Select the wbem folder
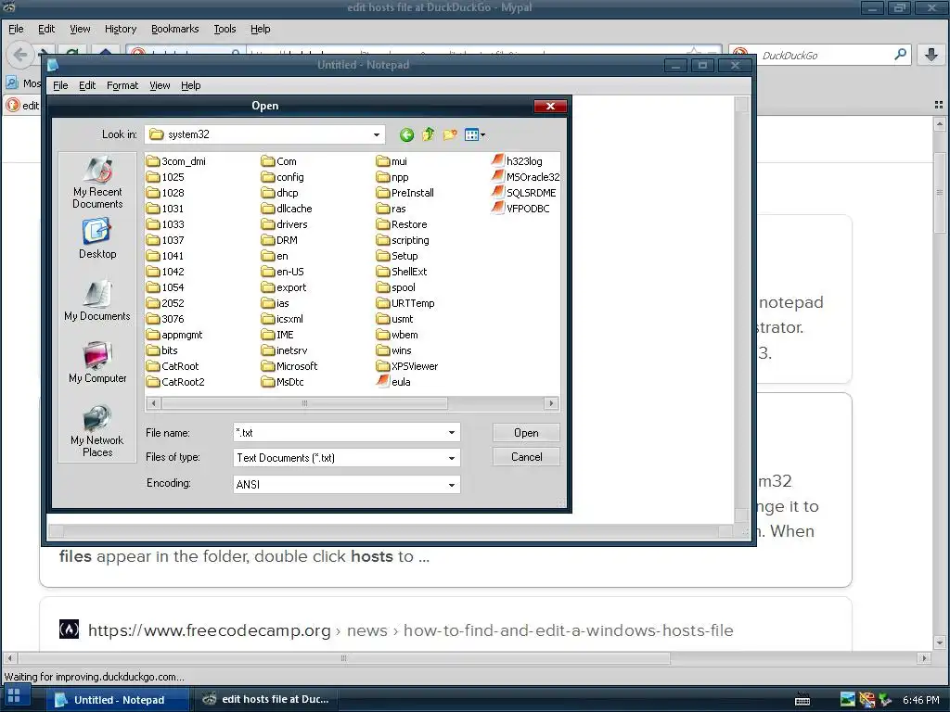950x712 pixels. click(397, 334)
